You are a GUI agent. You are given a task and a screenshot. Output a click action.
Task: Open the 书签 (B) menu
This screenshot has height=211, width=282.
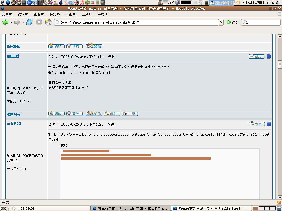pos(71,14)
